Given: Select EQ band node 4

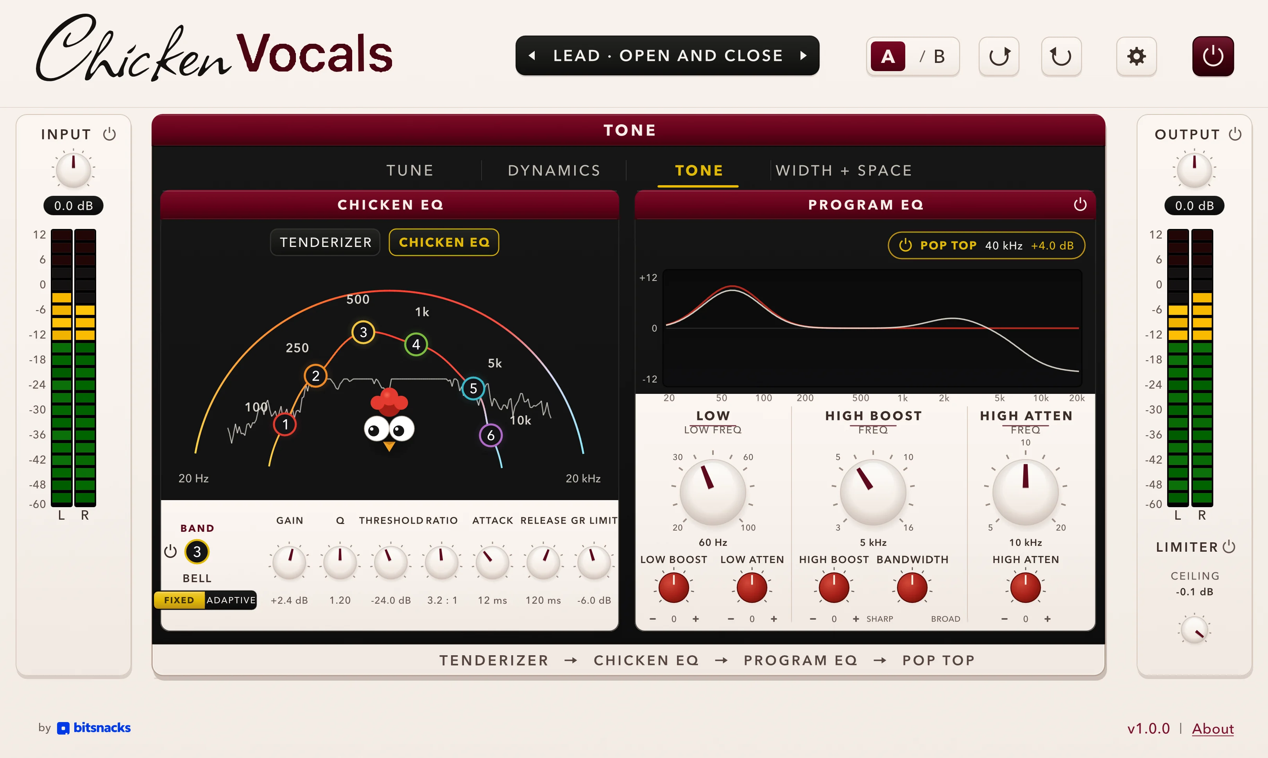Looking at the screenshot, I should pos(416,344).
